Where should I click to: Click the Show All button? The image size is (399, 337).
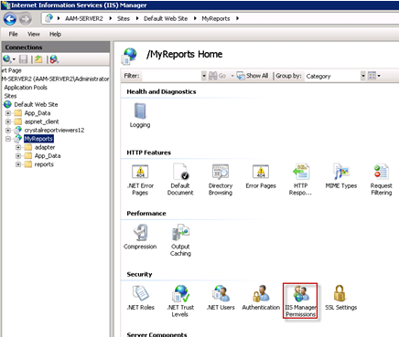tap(253, 76)
